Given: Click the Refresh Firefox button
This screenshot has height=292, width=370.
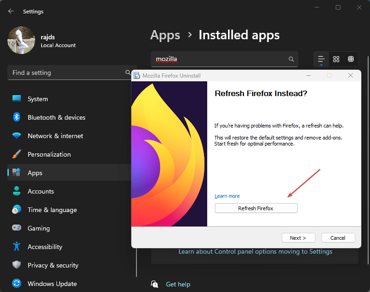Looking at the screenshot, I should (x=256, y=208).
